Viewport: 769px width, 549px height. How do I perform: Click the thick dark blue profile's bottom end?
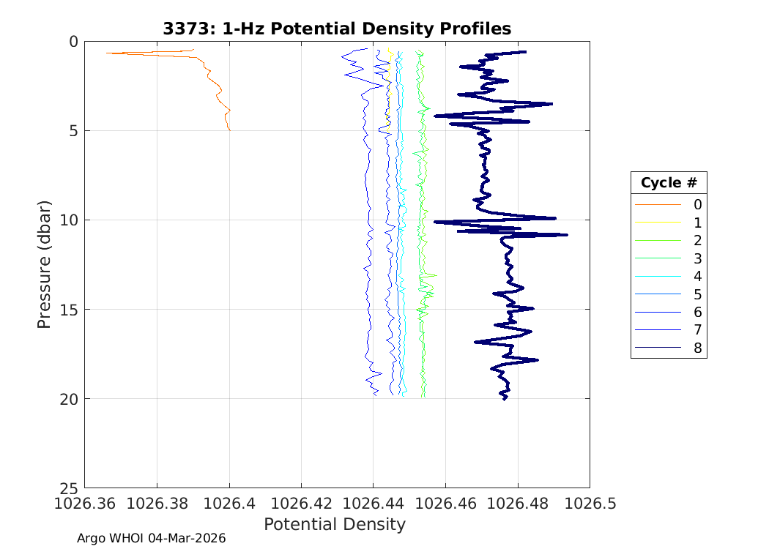(x=505, y=397)
